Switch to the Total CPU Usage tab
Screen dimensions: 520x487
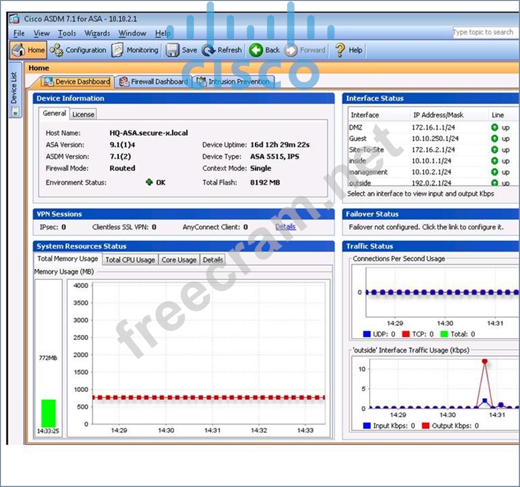(130, 260)
